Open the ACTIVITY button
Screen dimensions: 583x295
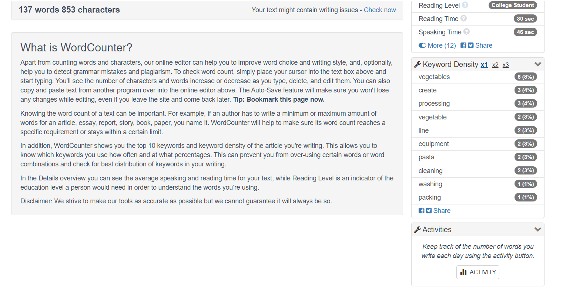click(478, 272)
